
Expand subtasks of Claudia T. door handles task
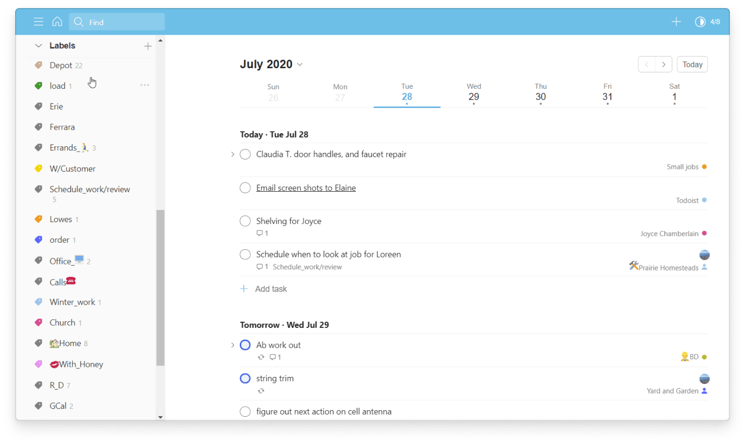232,154
